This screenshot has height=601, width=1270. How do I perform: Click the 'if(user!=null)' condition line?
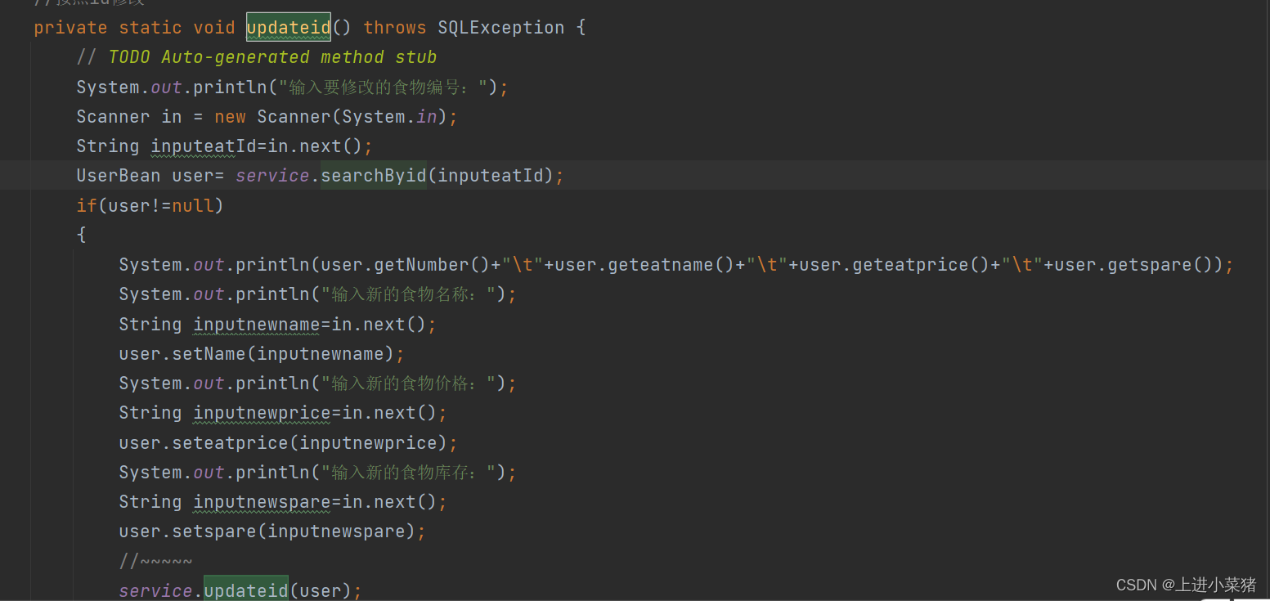click(150, 205)
